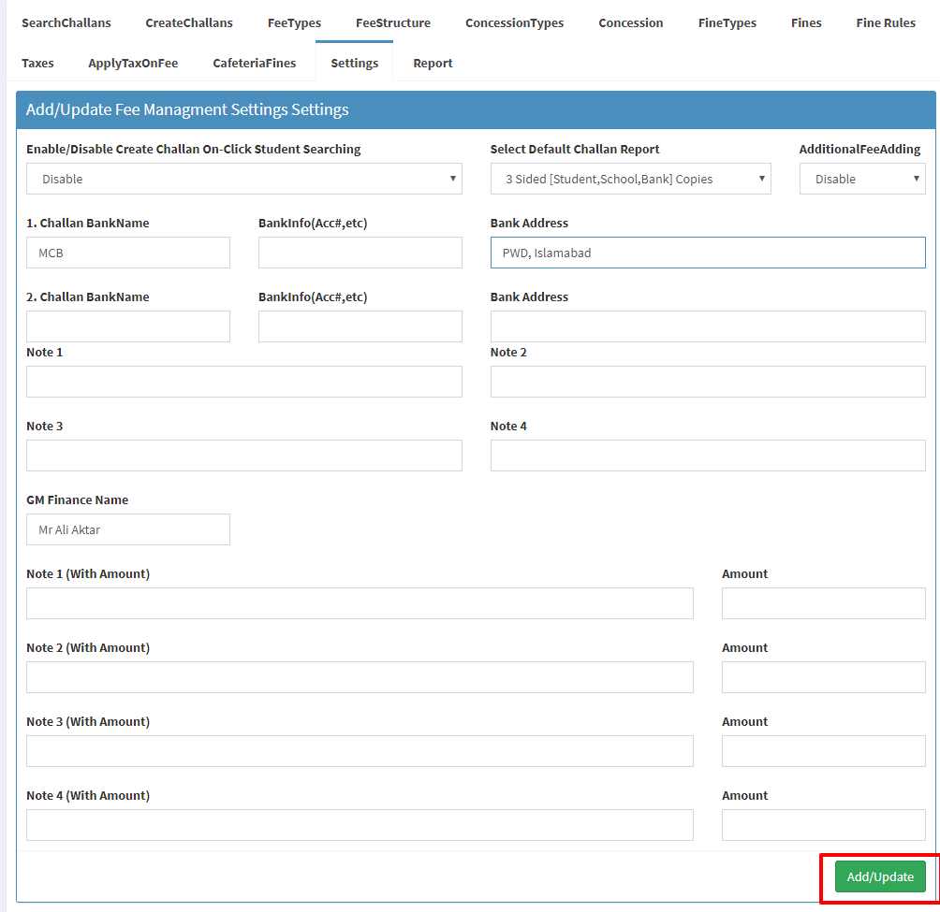Select the Settings tab
Image resolution: width=940 pixels, height=912 pixels.
(354, 63)
